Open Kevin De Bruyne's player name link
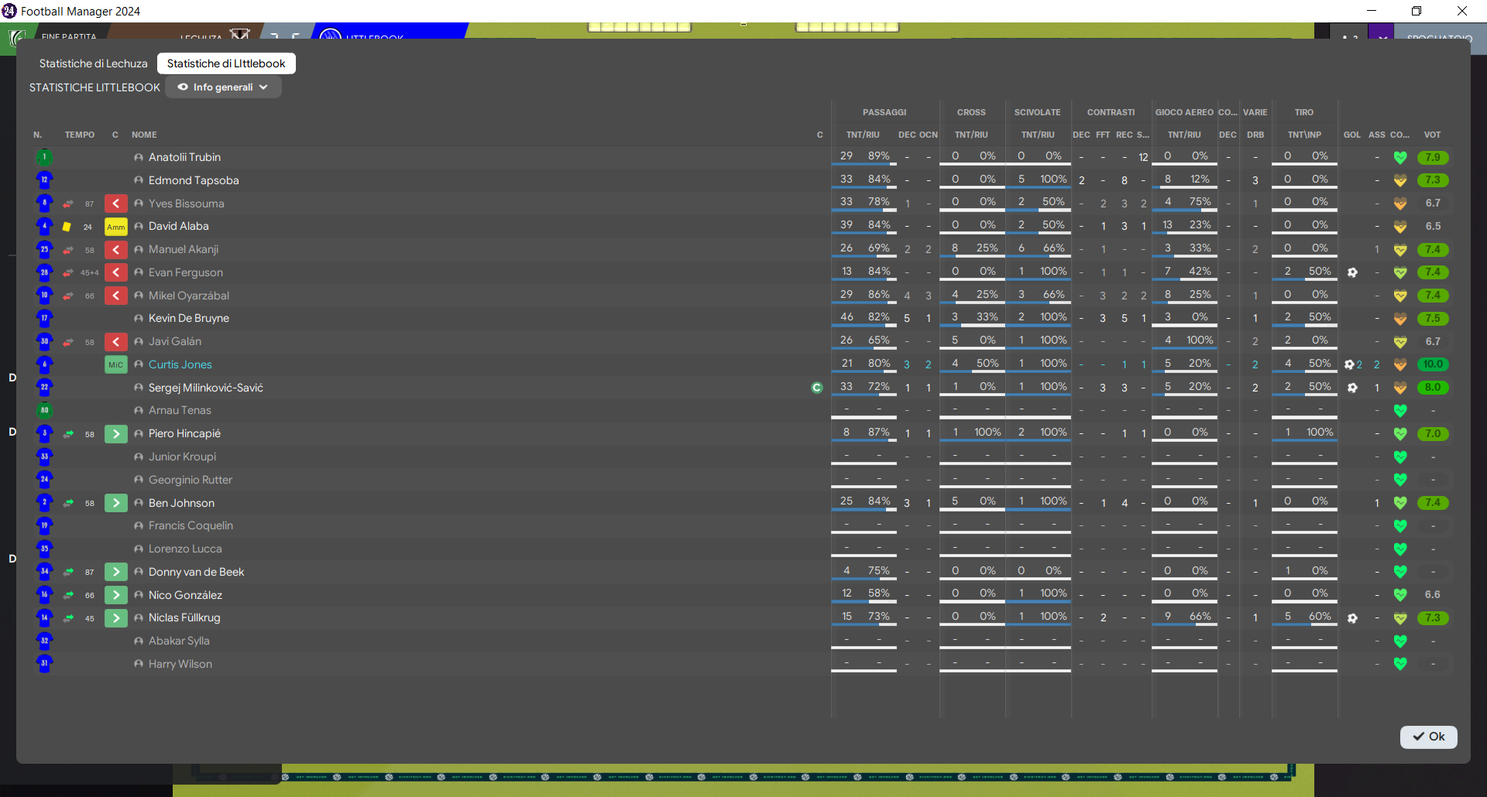This screenshot has width=1487, height=797. point(189,318)
